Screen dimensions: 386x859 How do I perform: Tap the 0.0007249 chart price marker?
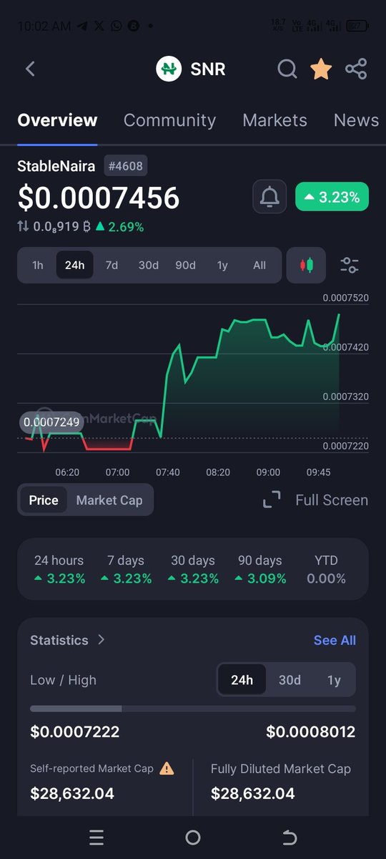pyautogui.click(x=51, y=422)
